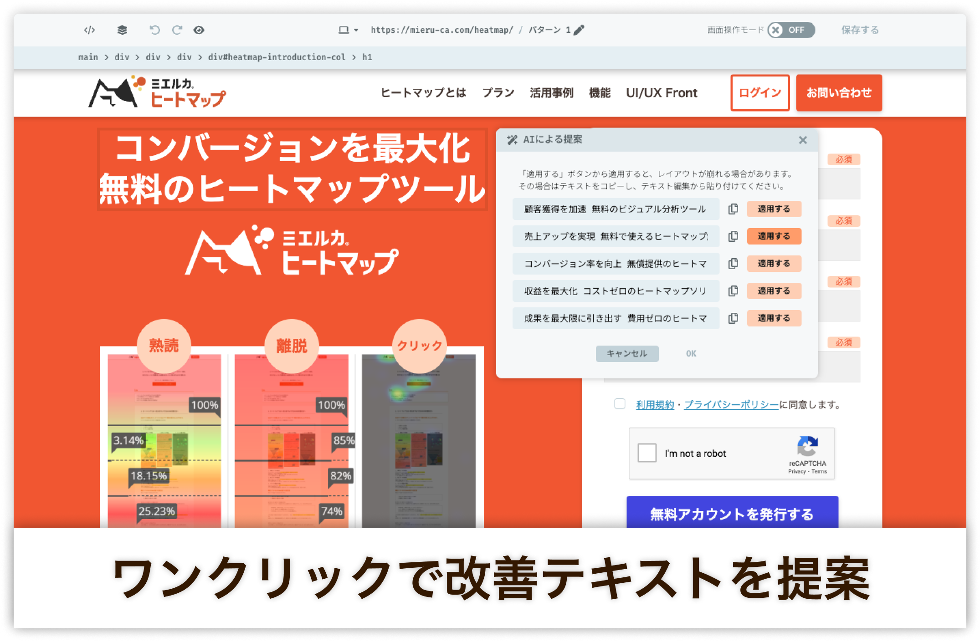The height and width of the screenshot is (642, 980).
Task: Toggle 画面操作モード OFF switch
Action: coord(790,30)
